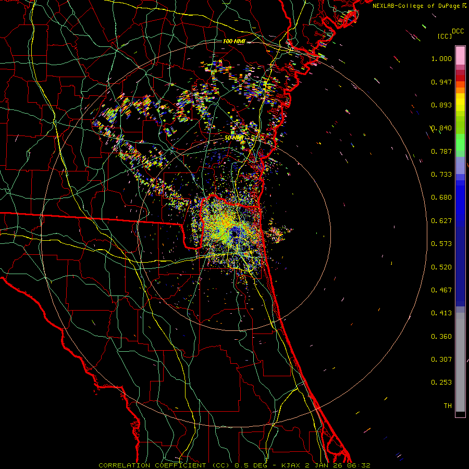Click the 0.893 scale value
The width and height of the screenshot is (469, 469).
point(441,105)
